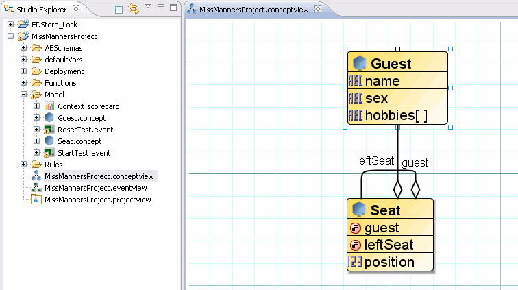Screen dimensions: 518x290
Task: Click the Model folder icon
Action: 36,95
